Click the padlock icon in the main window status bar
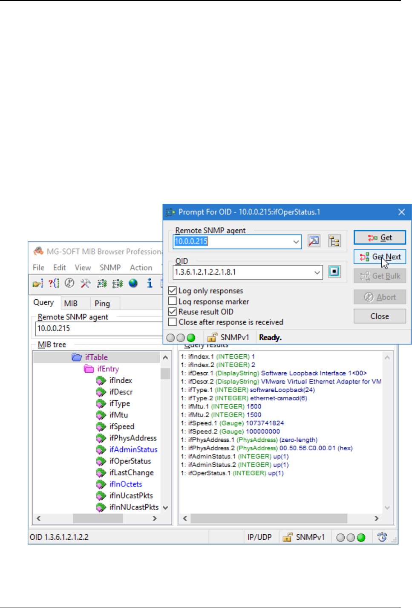The image size is (412, 608). (x=288, y=537)
